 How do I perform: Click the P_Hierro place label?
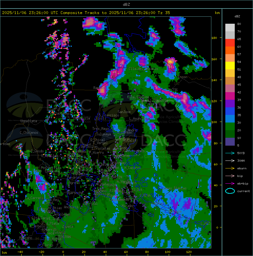(x=96, y=153)
